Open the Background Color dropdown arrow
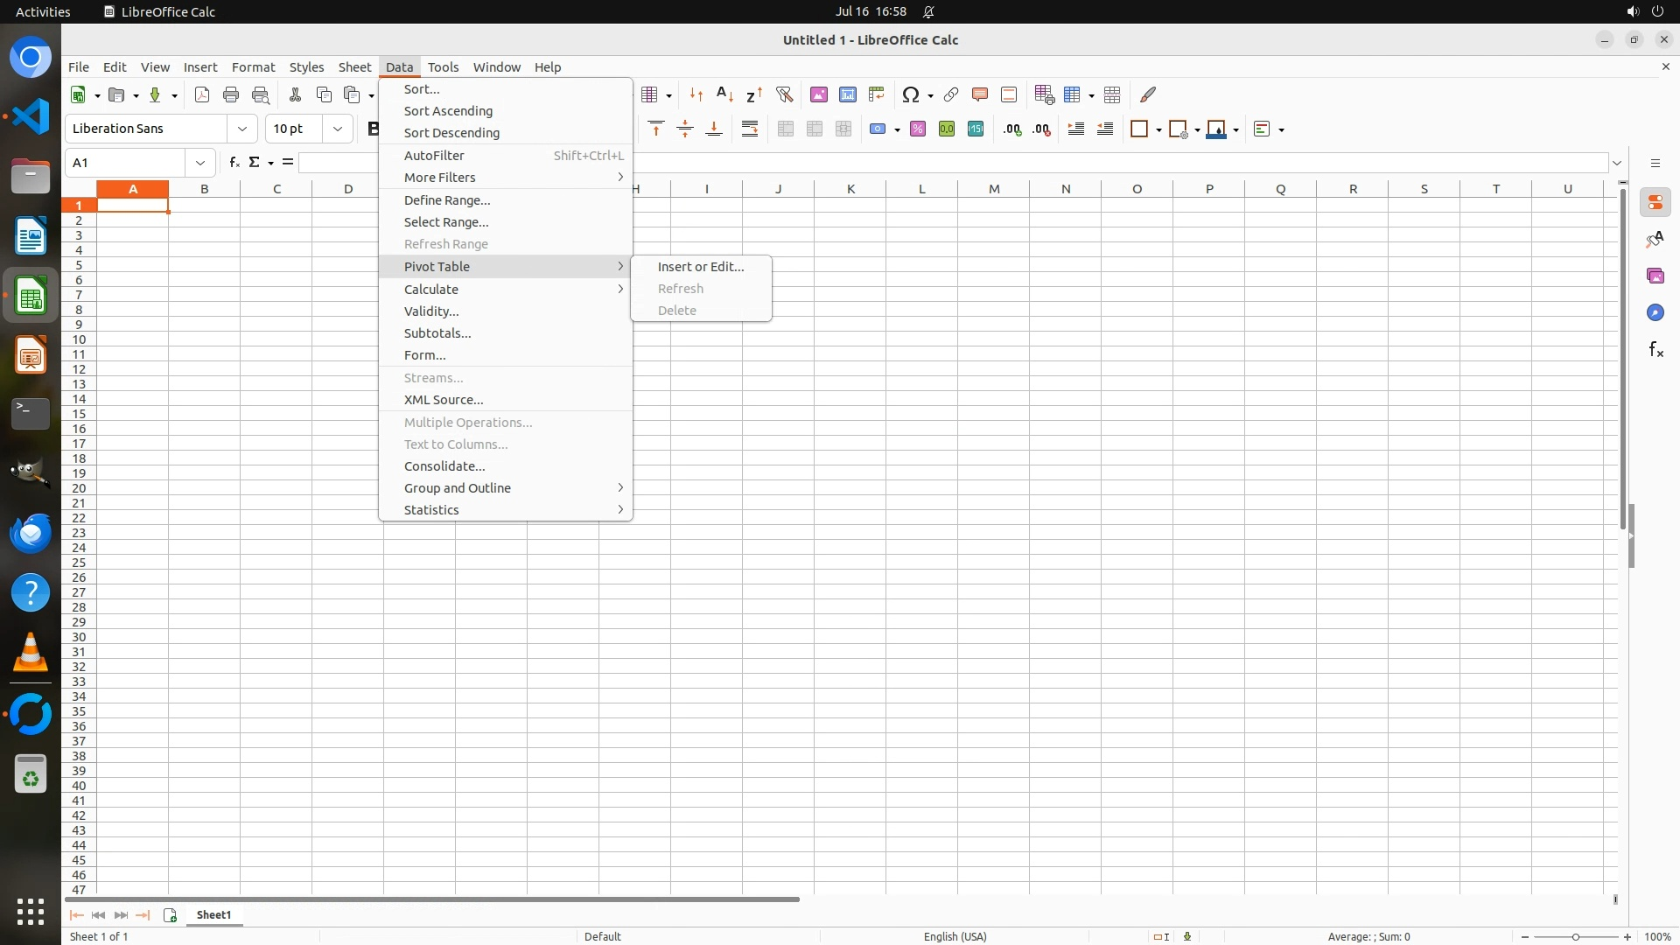 [x=1235, y=130]
